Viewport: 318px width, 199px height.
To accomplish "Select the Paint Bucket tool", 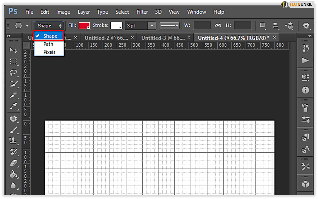I will 13,174.
